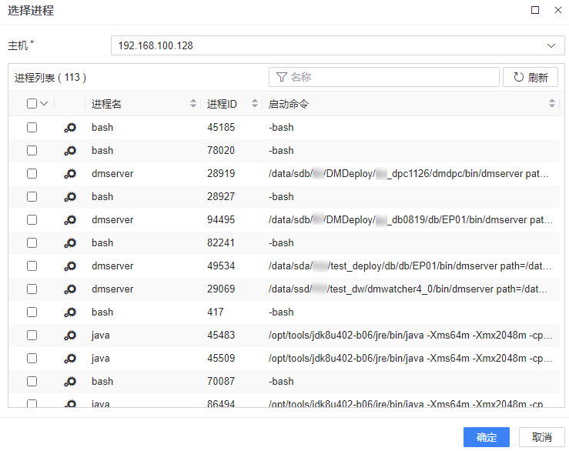Click gear icon of bash process 28927
Image resolution: width=569 pixels, height=451 pixels.
click(70, 197)
